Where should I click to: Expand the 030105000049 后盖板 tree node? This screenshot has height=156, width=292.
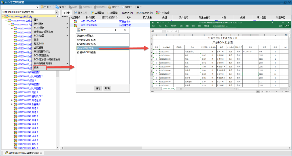pyautogui.click(x=12, y=104)
